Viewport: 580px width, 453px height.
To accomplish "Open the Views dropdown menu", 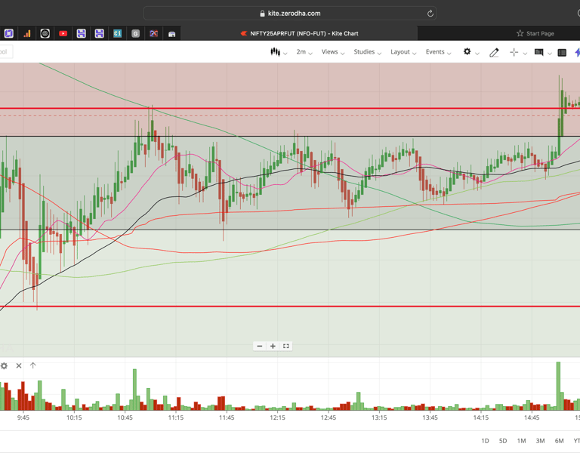I will (332, 52).
